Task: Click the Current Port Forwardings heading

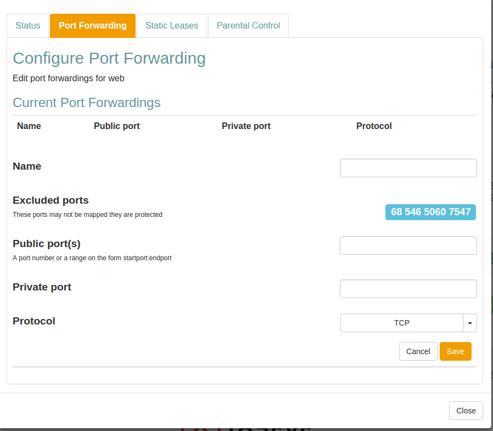Action: click(87, 103)
